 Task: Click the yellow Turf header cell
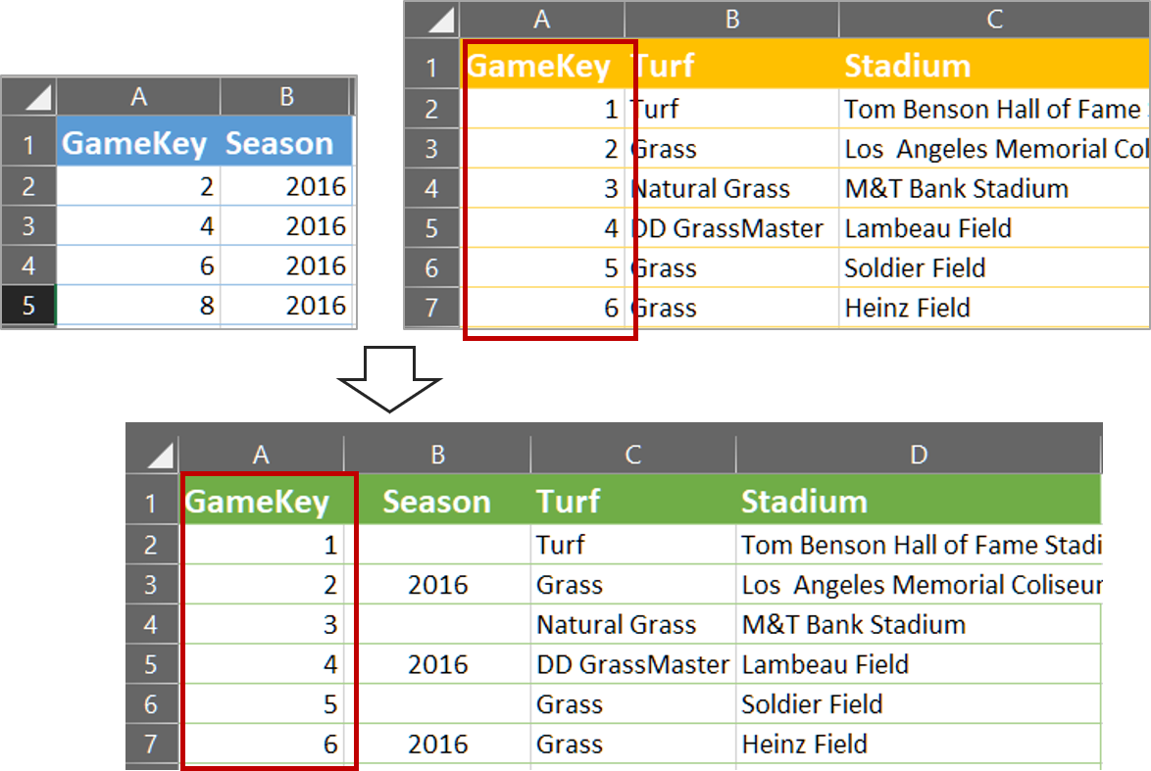click(731, 66)
